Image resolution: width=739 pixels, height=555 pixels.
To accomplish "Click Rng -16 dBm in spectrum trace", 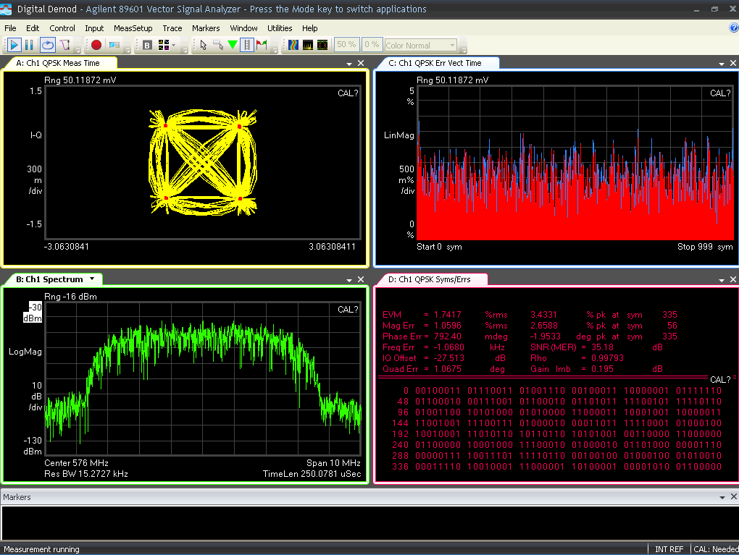I will click(x=70, y=297).
